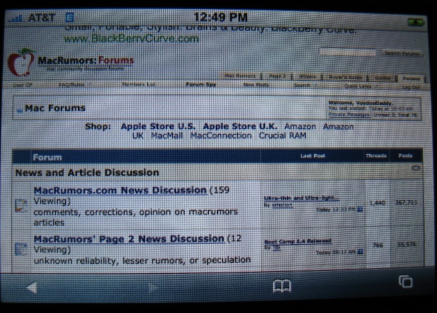
Task: Click the Welcome, VoodooDaddy text
Action: pos(360,103)
